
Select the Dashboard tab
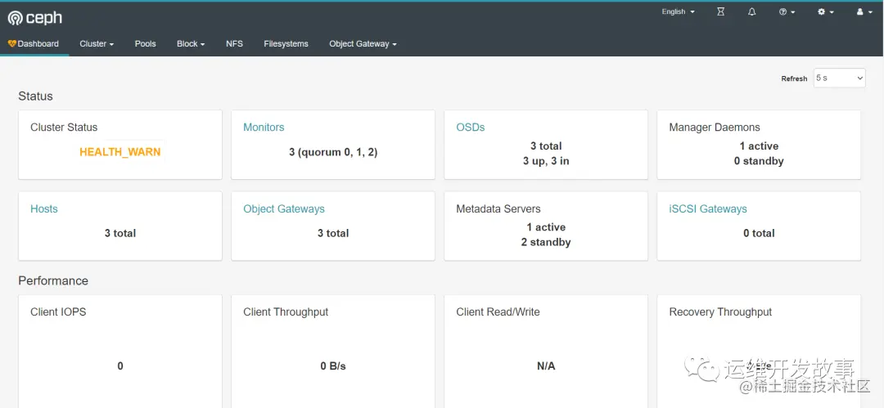(34, 43)
